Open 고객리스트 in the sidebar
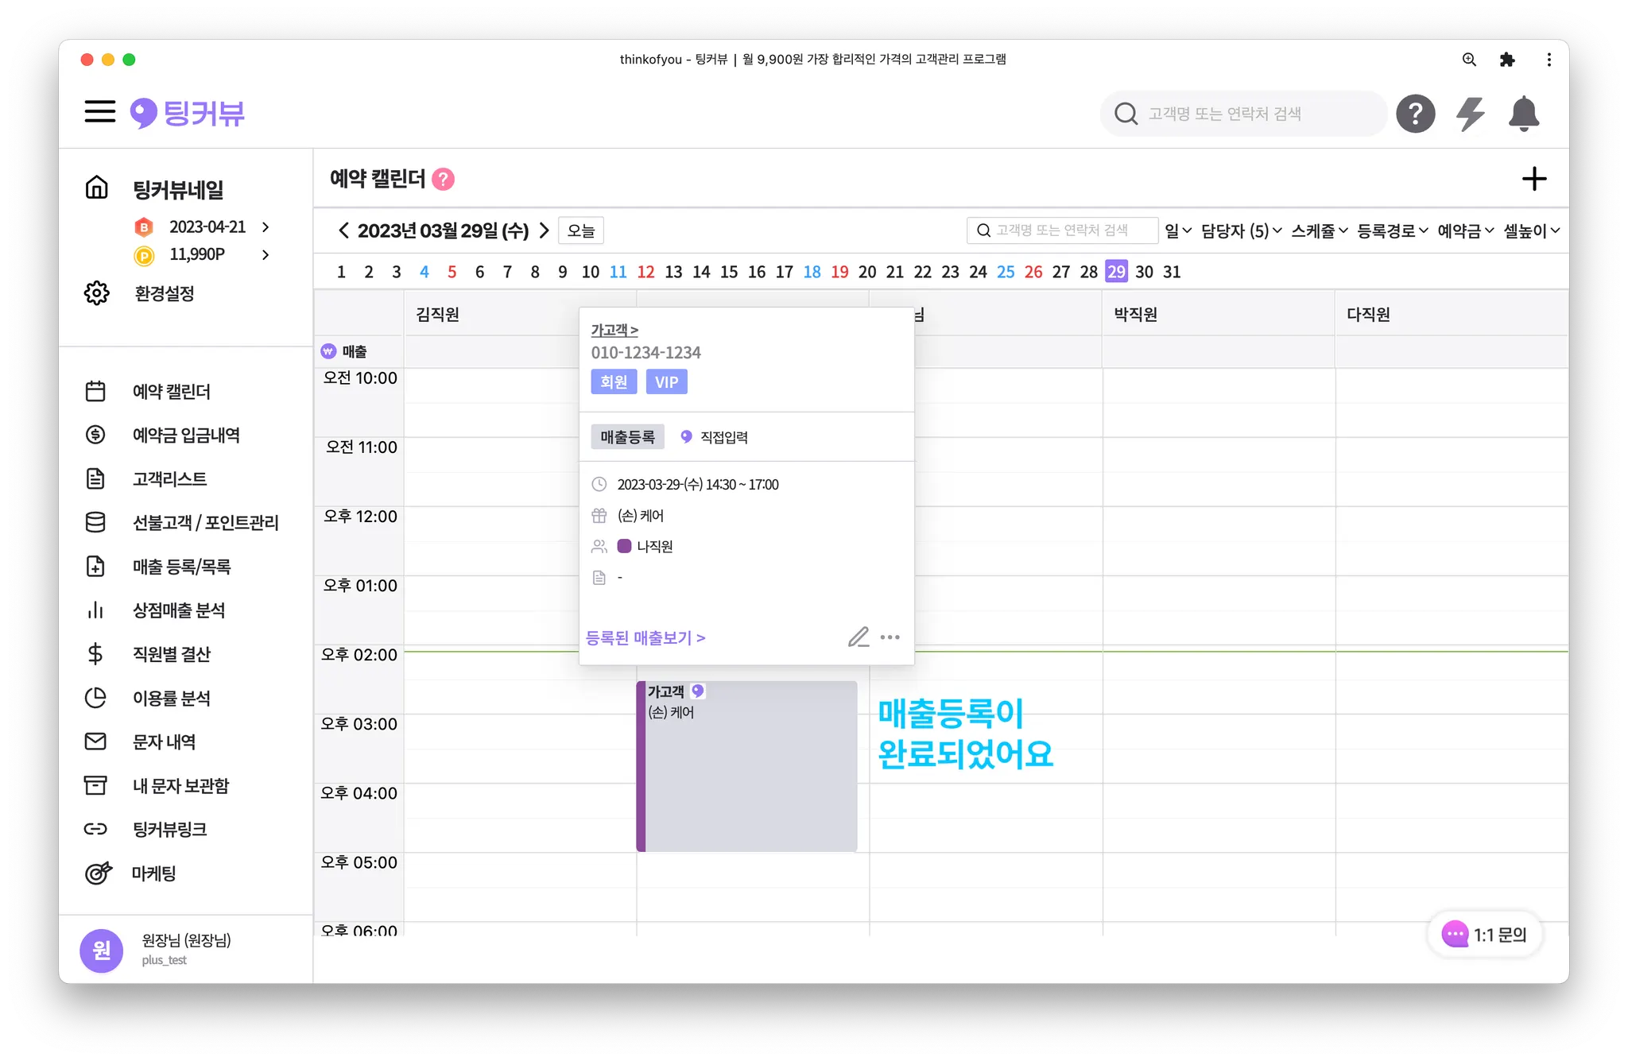 (169, 478)
